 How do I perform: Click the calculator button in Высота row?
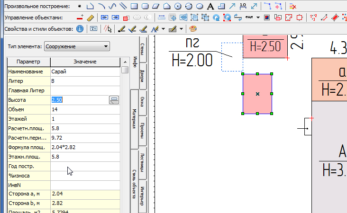tap(114, 99)
